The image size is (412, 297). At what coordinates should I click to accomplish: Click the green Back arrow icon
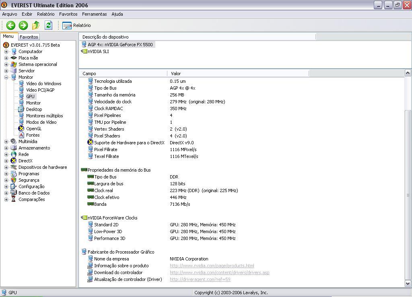pyautogui.click(x=11, y=25)
